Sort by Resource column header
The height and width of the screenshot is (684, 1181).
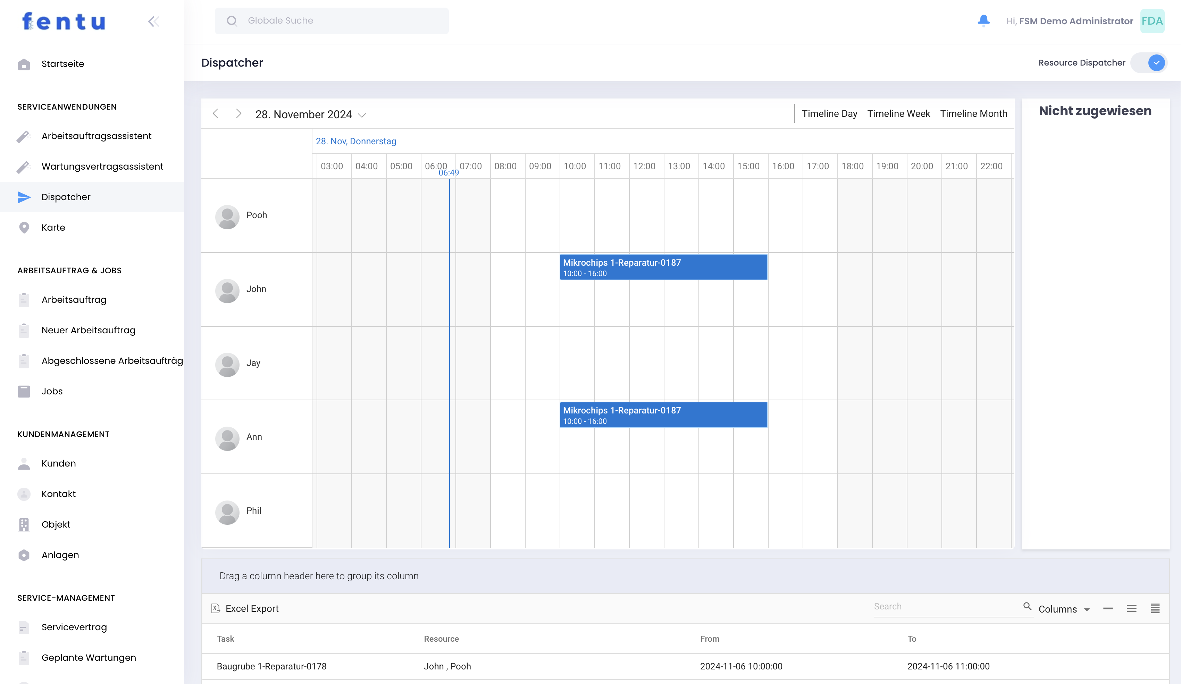pyautogui.click(x=441, y=639)
